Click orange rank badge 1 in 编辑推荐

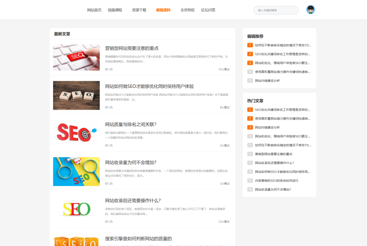pos(250,45)
